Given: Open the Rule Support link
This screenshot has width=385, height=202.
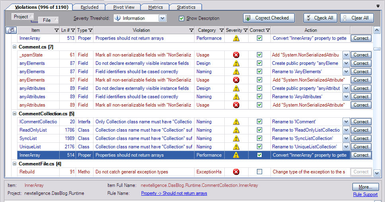Looking at the screenshot, I should click(x=365, y=194).
